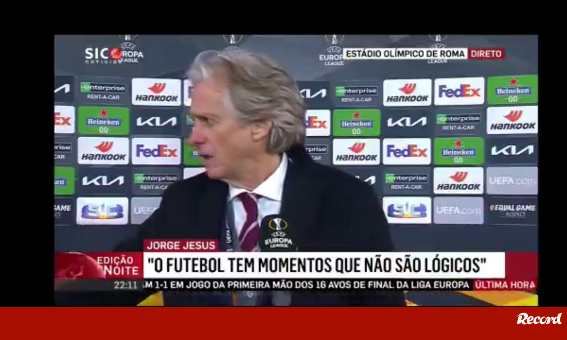Click the Hankook logo at top left

[x=156, y=92]
